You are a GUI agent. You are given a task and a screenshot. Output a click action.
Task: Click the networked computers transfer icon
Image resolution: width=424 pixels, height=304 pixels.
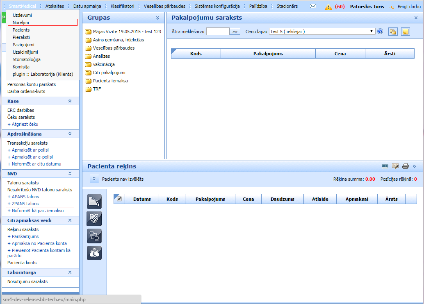(x=94, y=236)
